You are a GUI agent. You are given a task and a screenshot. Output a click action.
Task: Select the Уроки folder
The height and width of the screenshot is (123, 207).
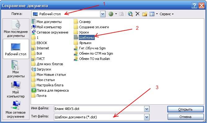(x=81, y=32)
